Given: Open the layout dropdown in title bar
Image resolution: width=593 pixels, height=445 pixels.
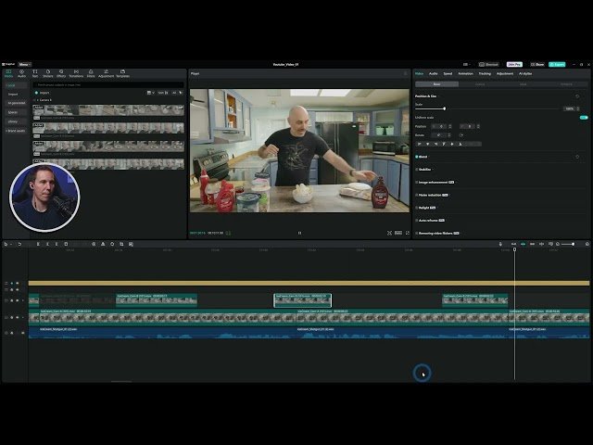Looking at the screenshot, I should pos(467,64).
